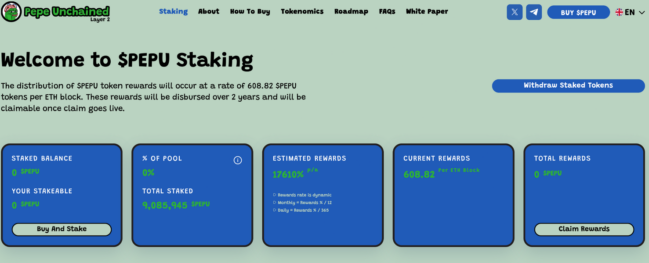Click the Buy And Stake button
The height and width of the screenshot is (263, 649).
(x=62, y=229)
